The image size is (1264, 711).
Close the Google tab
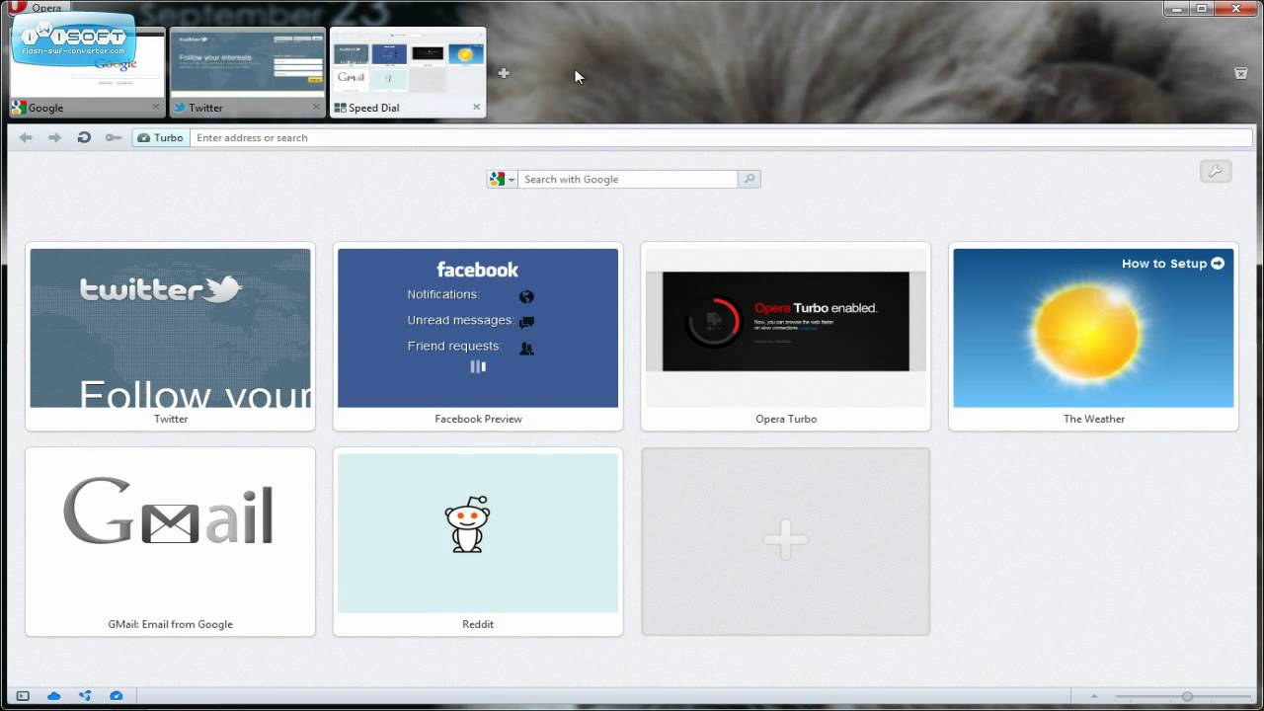click(x=156, y=107)
